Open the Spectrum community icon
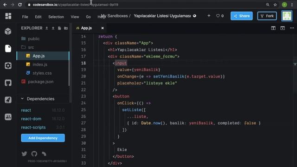 point(44,154)
